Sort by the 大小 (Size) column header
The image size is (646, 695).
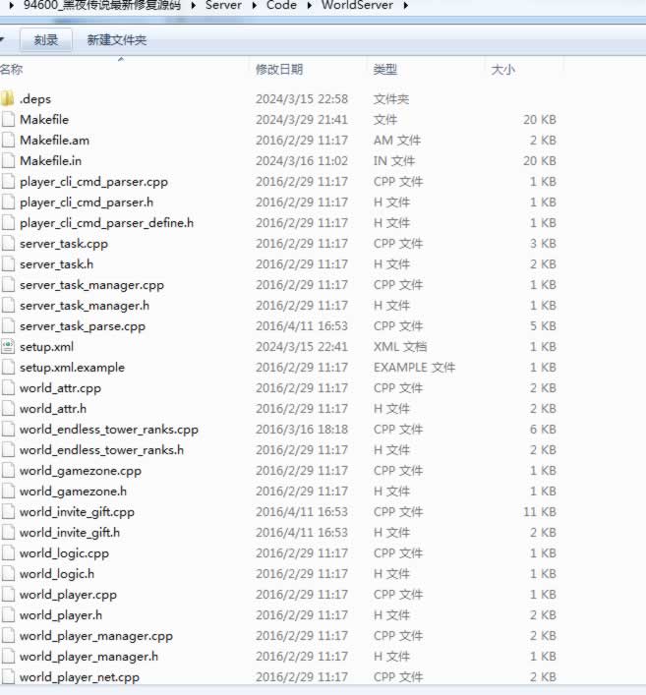[503, 70]
